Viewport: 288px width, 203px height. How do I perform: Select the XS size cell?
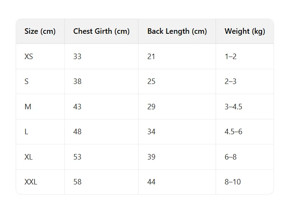(x=29, y=57)
